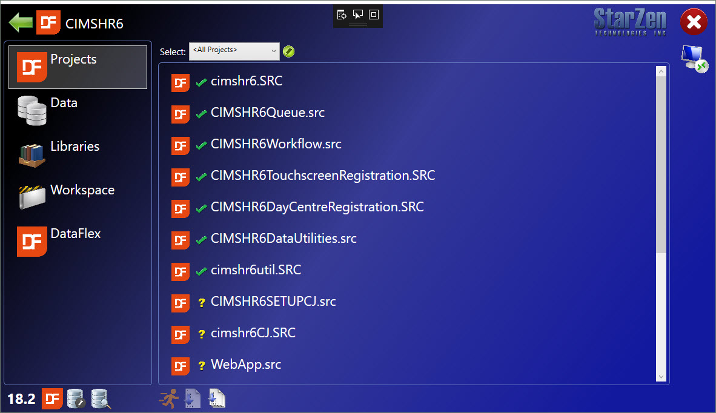Go back using the green arrow
The image size is (716, 413).
pos(21,22)
